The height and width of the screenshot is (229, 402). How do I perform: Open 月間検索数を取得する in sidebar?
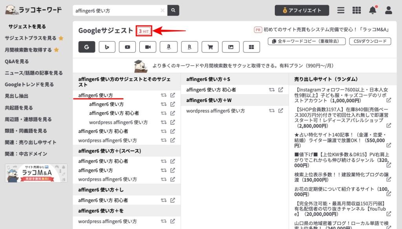tap(28, 50)
